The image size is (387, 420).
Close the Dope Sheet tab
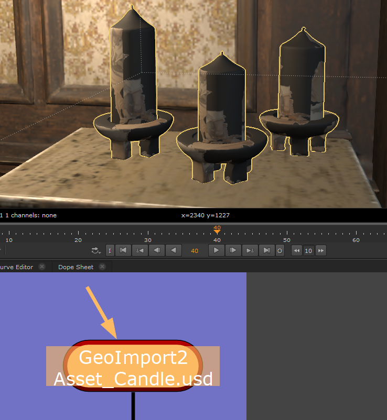[102, 267]
